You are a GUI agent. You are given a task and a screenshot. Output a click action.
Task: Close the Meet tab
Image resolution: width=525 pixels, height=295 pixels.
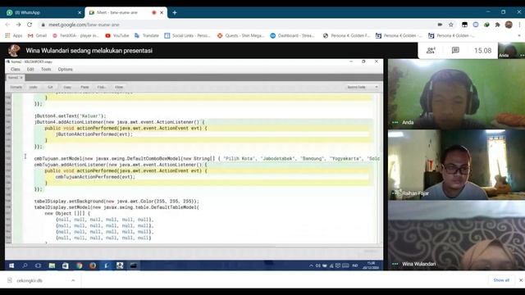(x=162, y=13)
